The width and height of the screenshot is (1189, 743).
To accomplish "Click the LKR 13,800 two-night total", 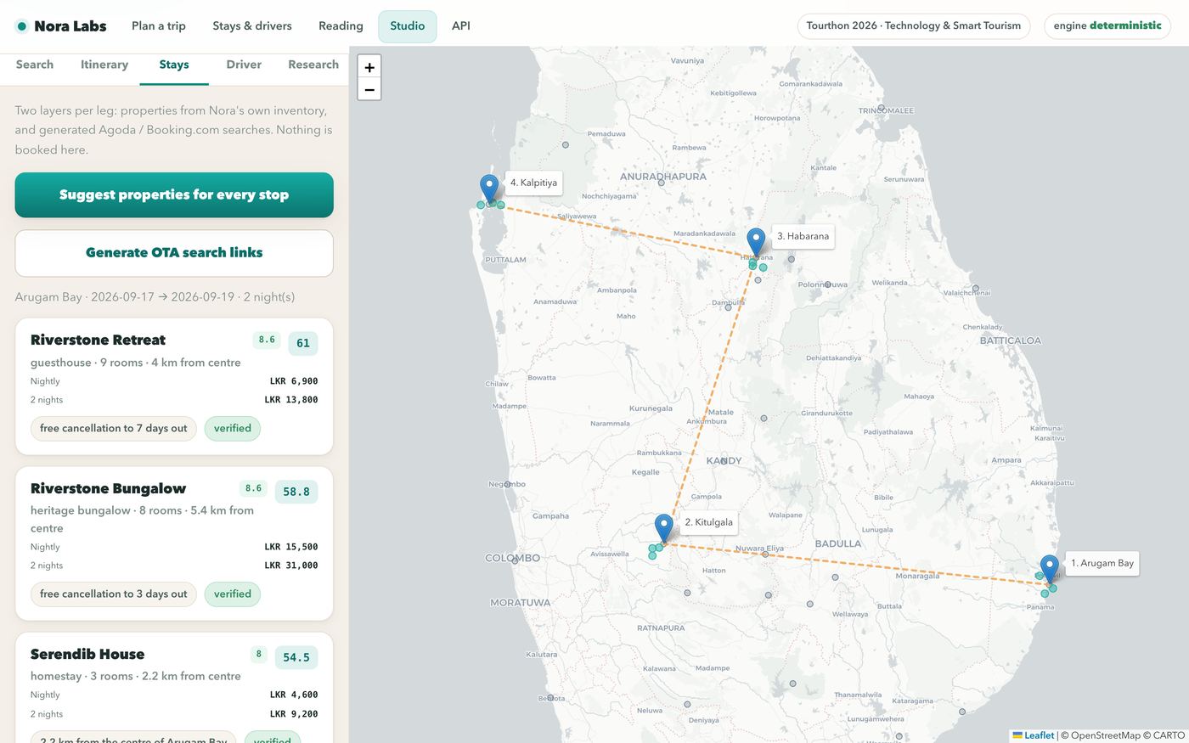I will click(291, 400).
